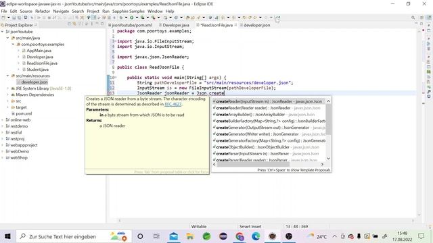Click proposal list scroll right arrow
The width and height of the screenshot is (433, 243).
tap(322, 164)
